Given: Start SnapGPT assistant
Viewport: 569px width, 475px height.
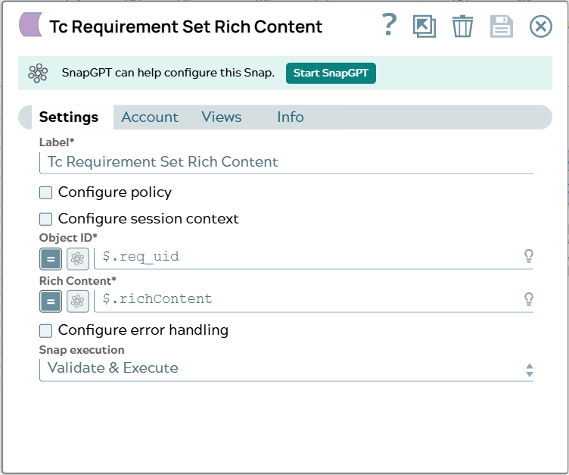Looking at the screenshot, I should click(331, 73).
